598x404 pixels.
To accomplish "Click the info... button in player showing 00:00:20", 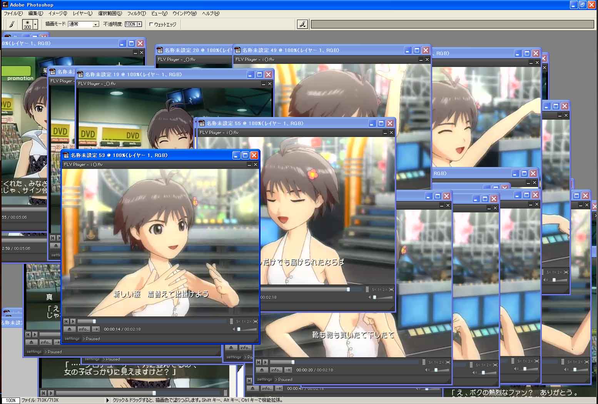I will click(x=276, y=370).
